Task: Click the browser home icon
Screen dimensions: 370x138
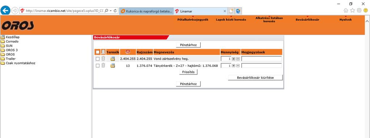Action: (x=346, y=10)
